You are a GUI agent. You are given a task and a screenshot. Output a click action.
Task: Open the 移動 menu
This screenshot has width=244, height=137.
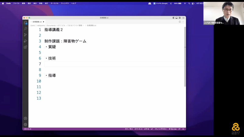(x=41, y=3)
